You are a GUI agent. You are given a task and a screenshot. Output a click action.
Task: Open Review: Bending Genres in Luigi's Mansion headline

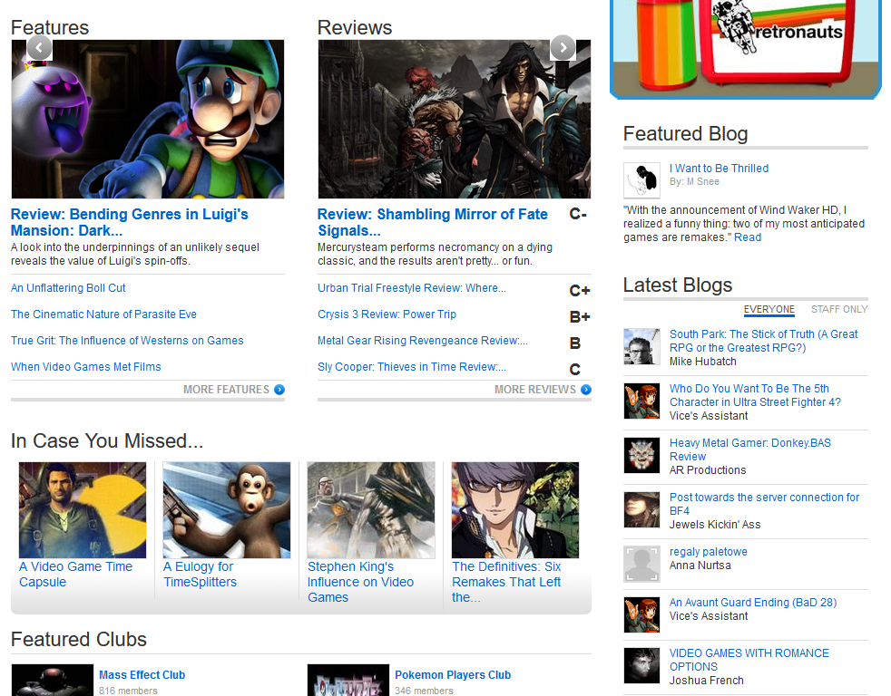coord(130,222)
